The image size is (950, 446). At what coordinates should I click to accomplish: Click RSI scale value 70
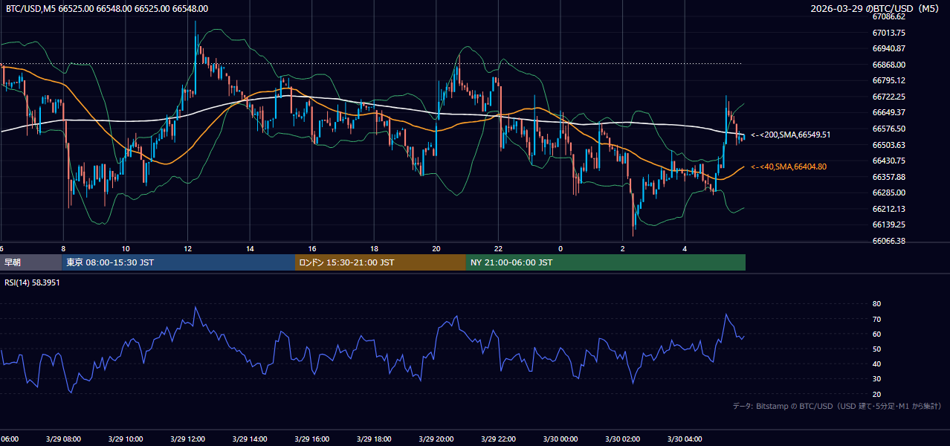[x=876, y=319]
